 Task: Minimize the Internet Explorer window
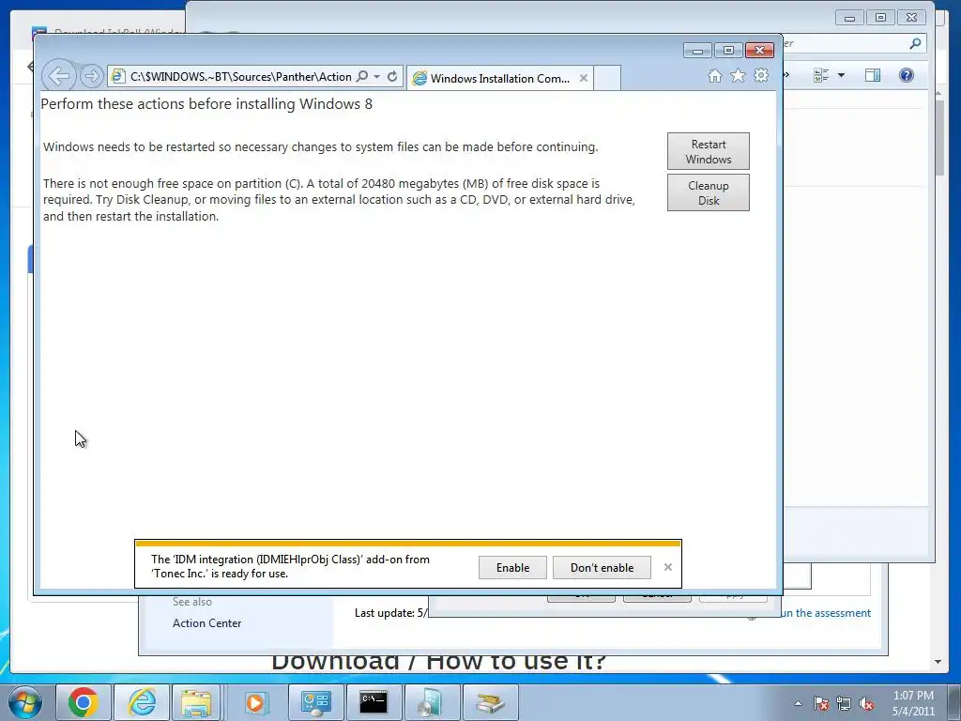coord(697,51)
